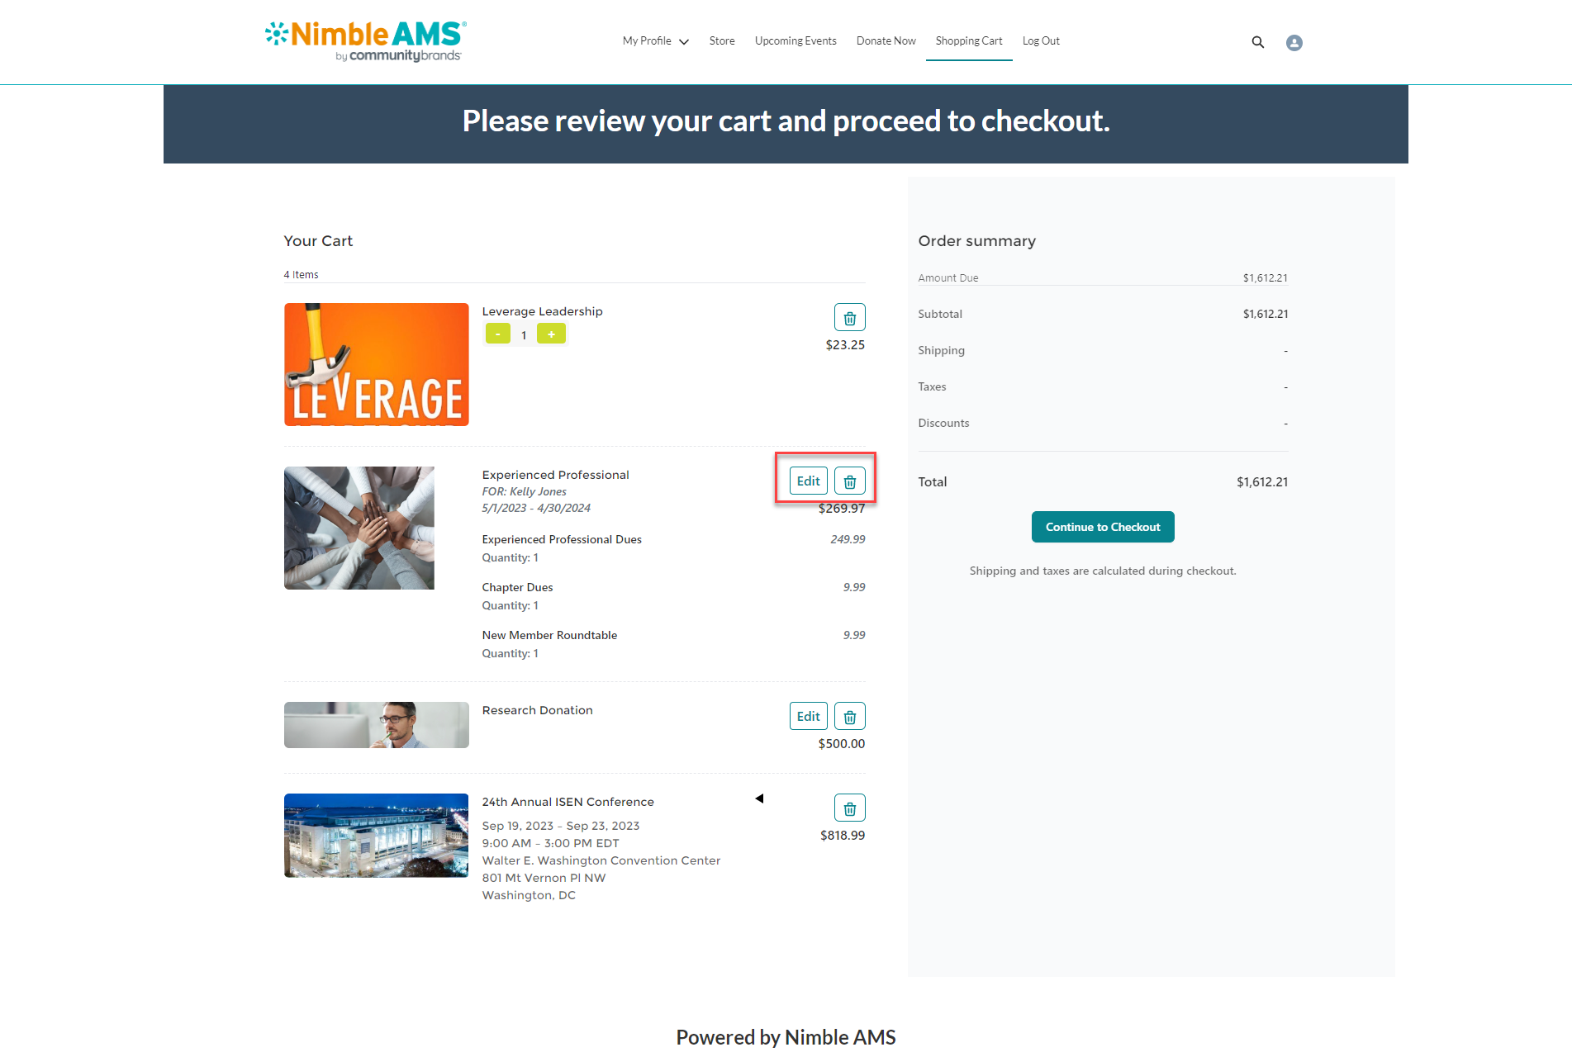
Task: Open the Donate Now page
Action: [886, 41]
